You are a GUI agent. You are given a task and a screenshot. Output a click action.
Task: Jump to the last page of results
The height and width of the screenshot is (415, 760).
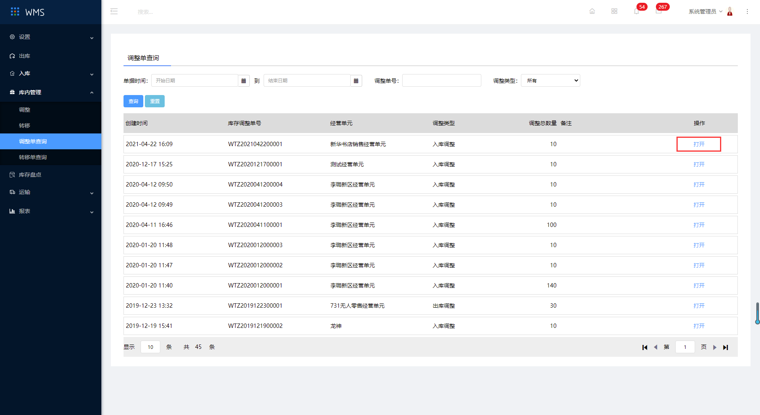726,347
